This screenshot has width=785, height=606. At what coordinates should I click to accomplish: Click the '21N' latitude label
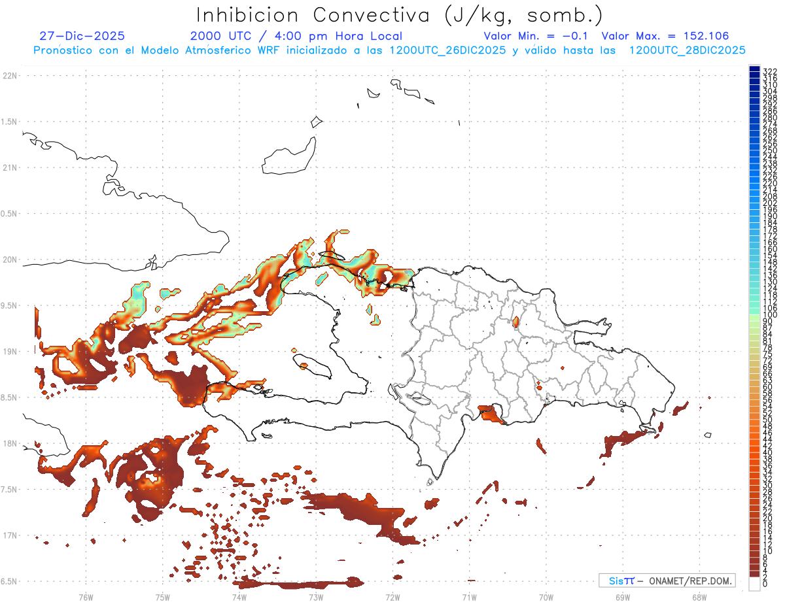pos(10,167)
